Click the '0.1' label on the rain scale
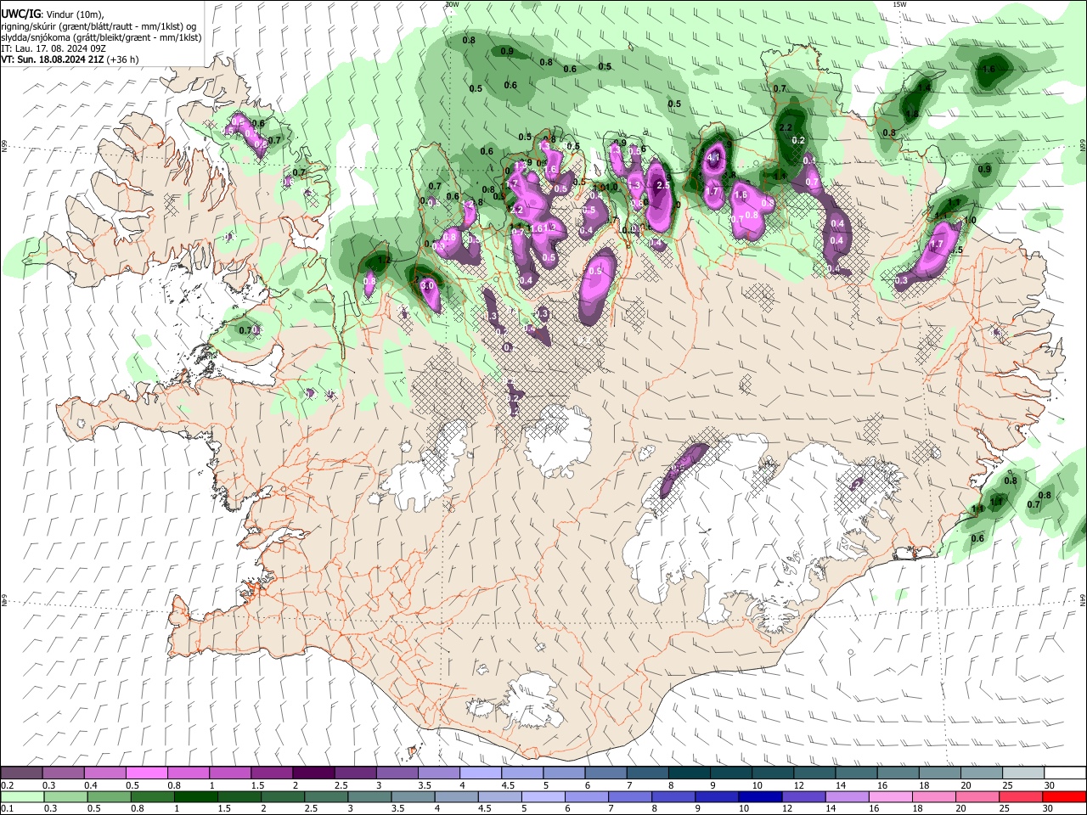Screen dimensions: 1087x815 click(7, 809)
